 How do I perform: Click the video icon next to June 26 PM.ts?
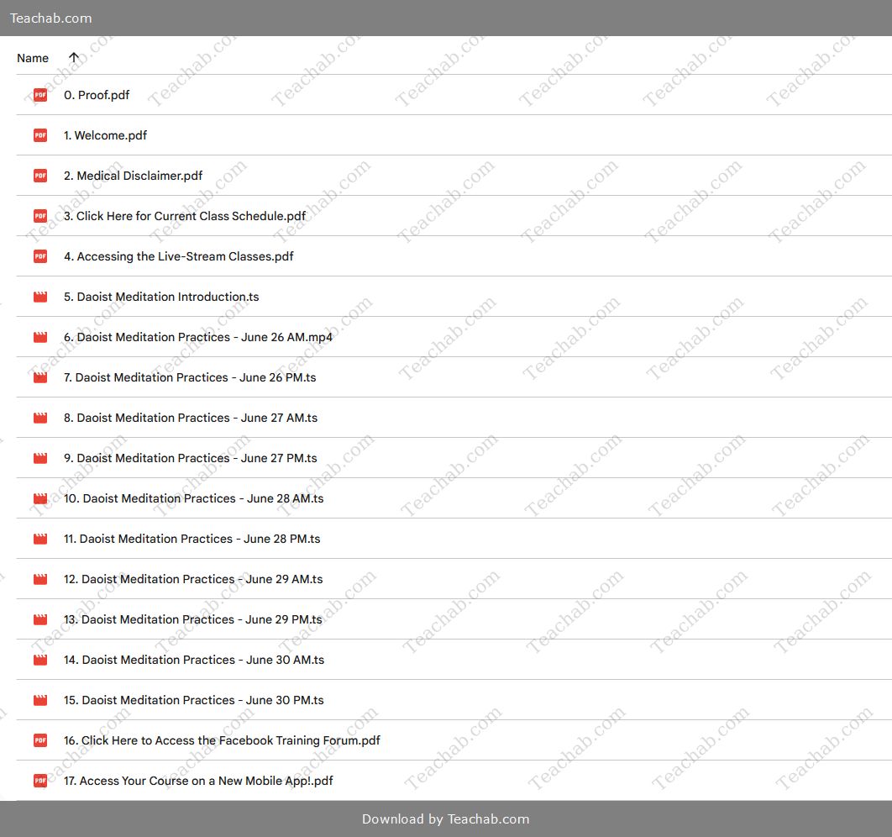(40, 378)
